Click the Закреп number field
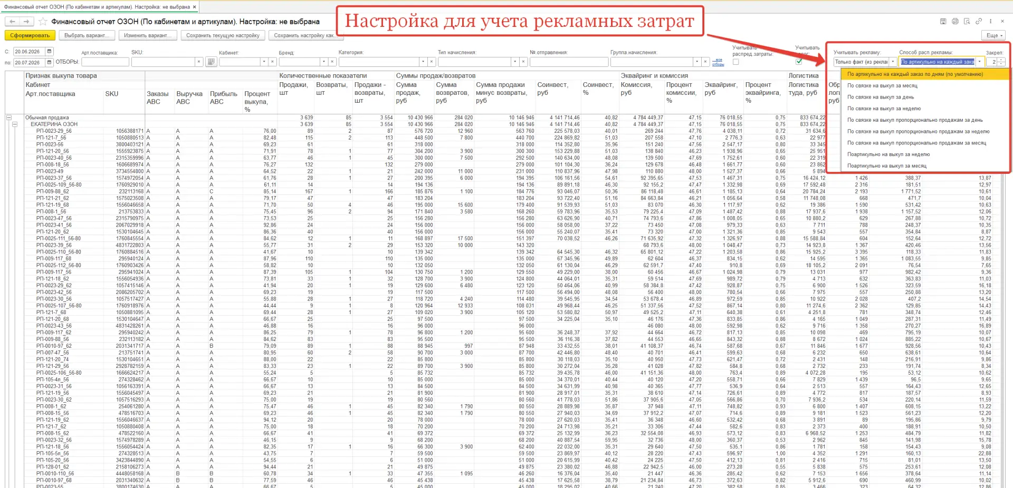The image size is (1013, 488). 992,62
